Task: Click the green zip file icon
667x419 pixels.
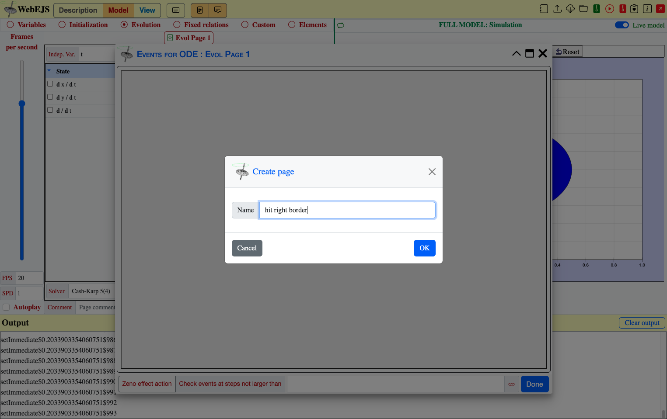Action: point(597,9)
